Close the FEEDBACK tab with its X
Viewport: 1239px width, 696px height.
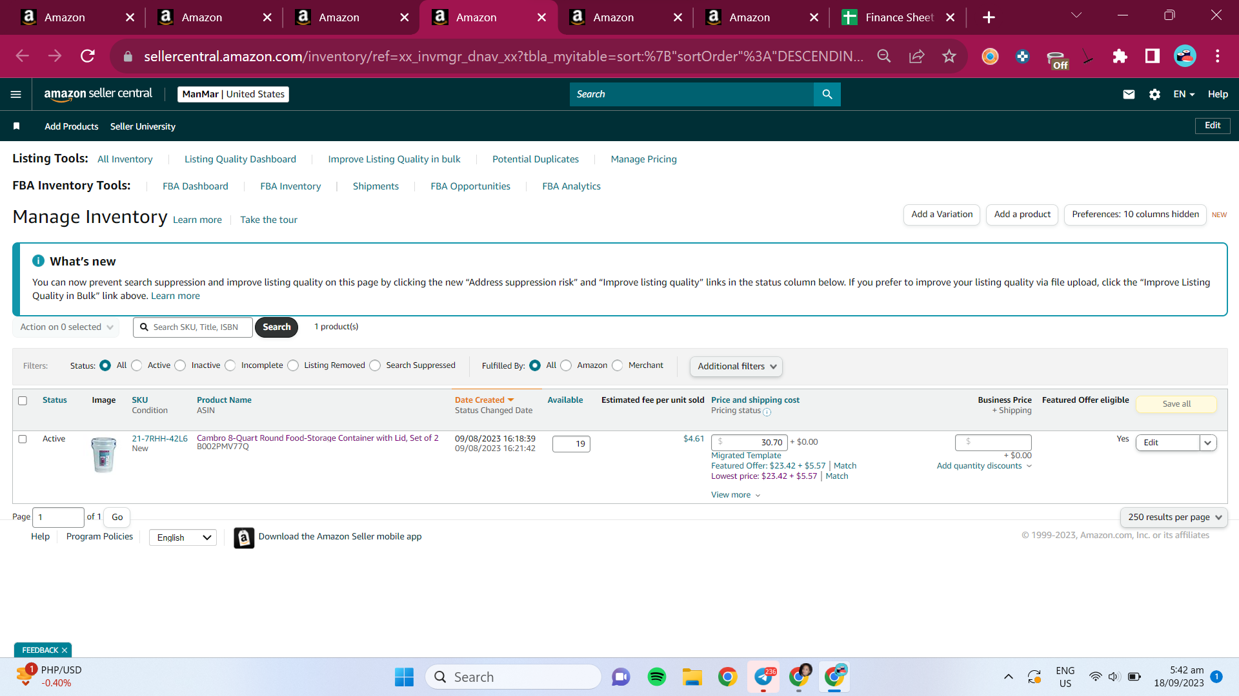coord(65,650)
